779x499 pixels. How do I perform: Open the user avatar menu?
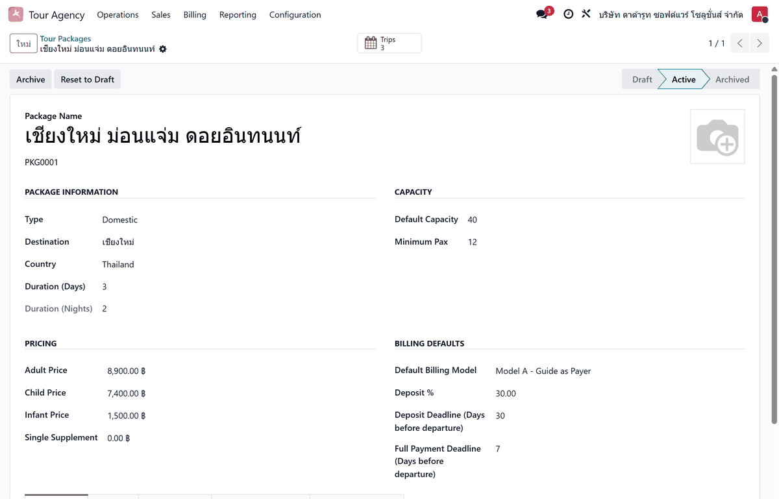click(760, 14)
